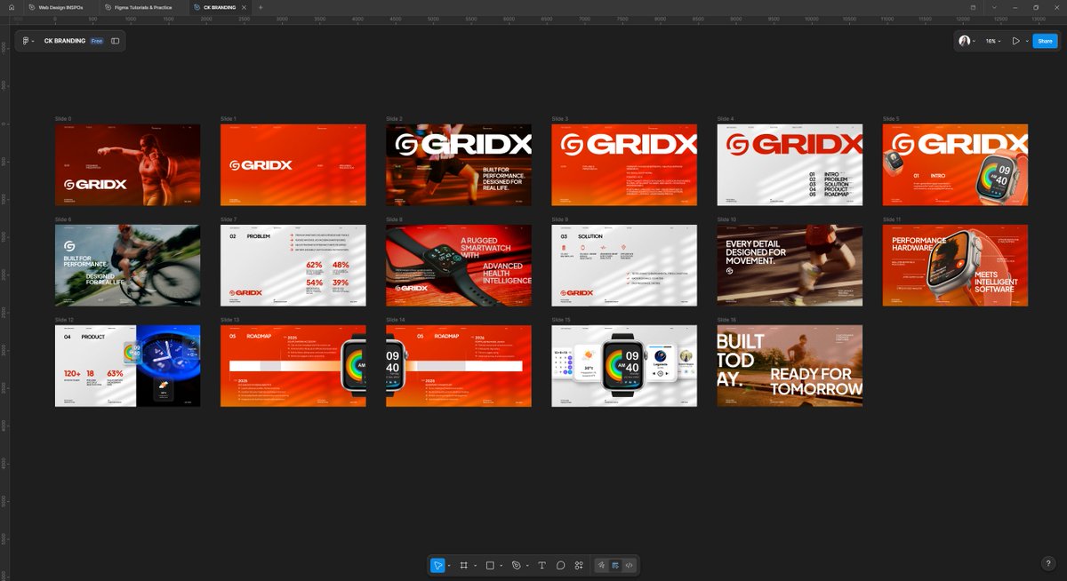Click the CK BRANDING file name
This screenshot has height=581, width=1067.
point(65,41)
